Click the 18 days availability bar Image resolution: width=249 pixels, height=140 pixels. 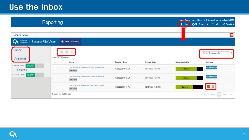[189, 87]
